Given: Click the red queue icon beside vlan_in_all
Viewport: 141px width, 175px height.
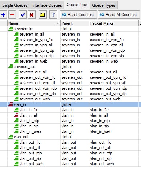Looking at the screenshot, I should pyautogui.click(x=16, y=115).
